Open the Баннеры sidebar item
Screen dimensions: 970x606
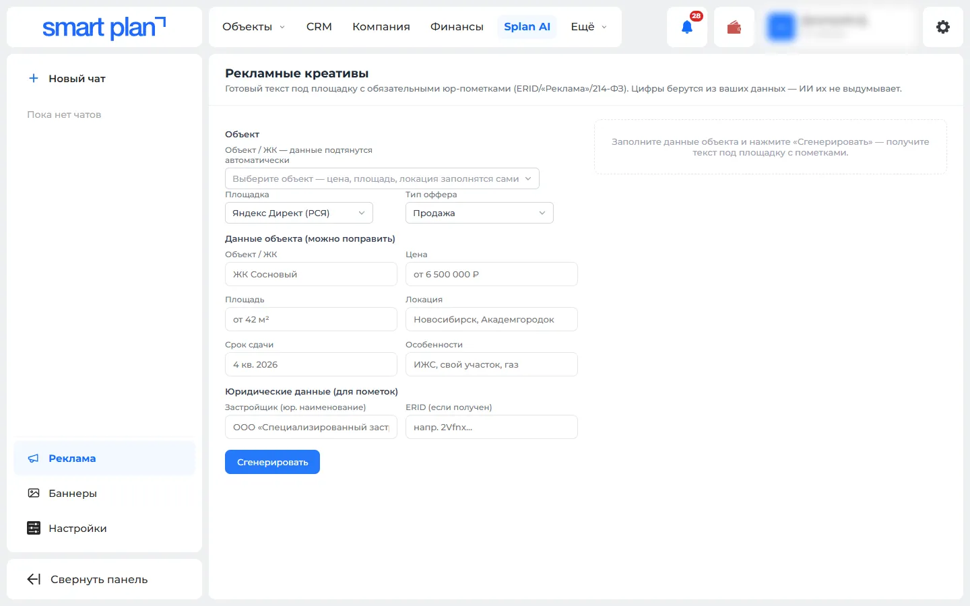104,494
